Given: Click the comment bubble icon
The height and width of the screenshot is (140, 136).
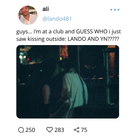Looking at the screenshot, I should click(x=21, y=130).
